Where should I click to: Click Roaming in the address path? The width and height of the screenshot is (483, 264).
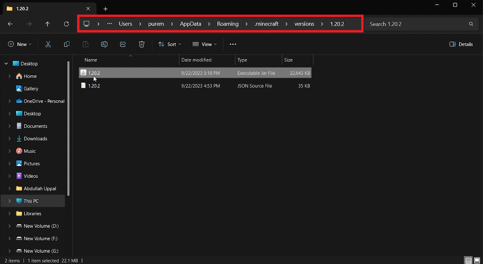pyautogui.click(x=228, y=24)
